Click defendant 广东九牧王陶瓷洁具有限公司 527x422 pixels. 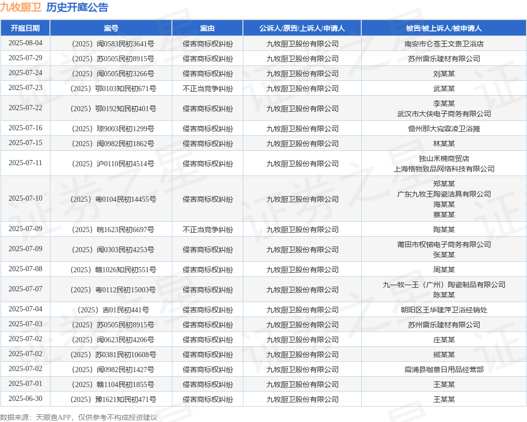[x=444, y=194]
